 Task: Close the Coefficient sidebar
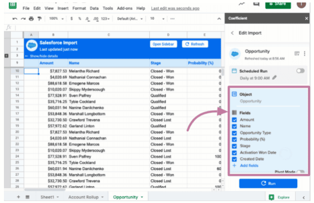click(307, 19)
